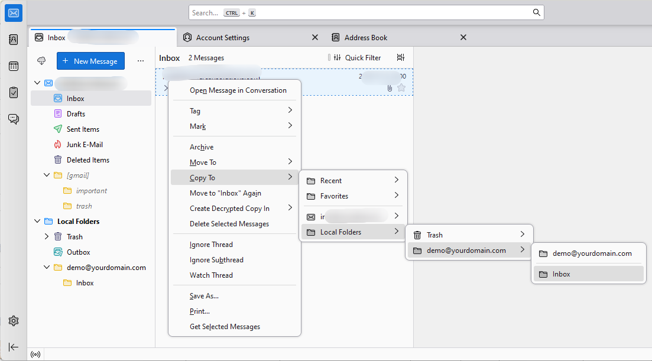Open the Calendar space icon
The height and width of the screenshot is (361, 652).
tap(13, 66)
